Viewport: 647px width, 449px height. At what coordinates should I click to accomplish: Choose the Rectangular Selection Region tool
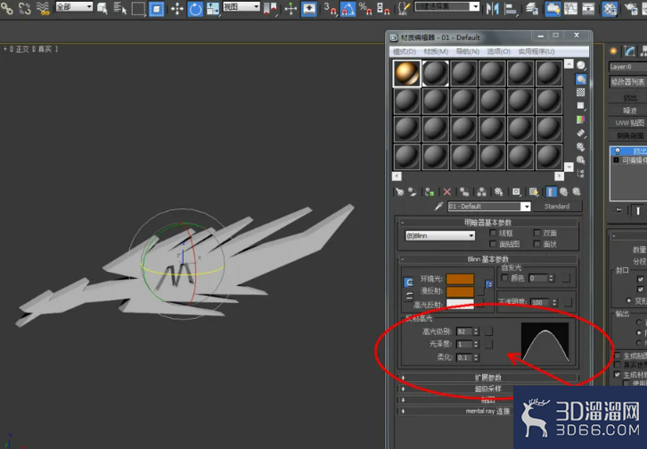coord(138,8)
